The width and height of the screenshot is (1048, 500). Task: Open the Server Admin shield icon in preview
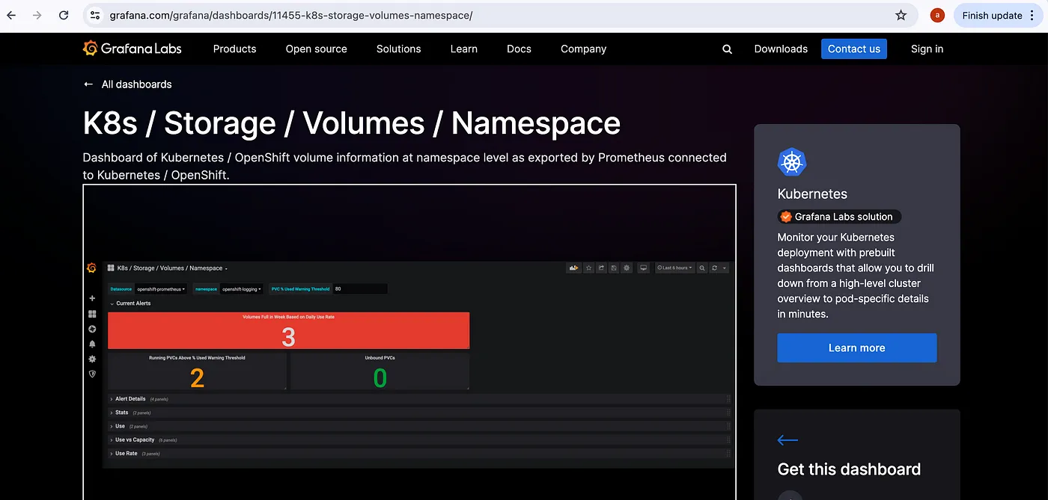(x=92, y=374)
